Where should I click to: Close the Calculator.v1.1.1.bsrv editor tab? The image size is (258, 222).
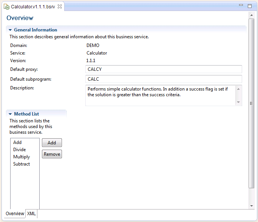pos(59,6)
